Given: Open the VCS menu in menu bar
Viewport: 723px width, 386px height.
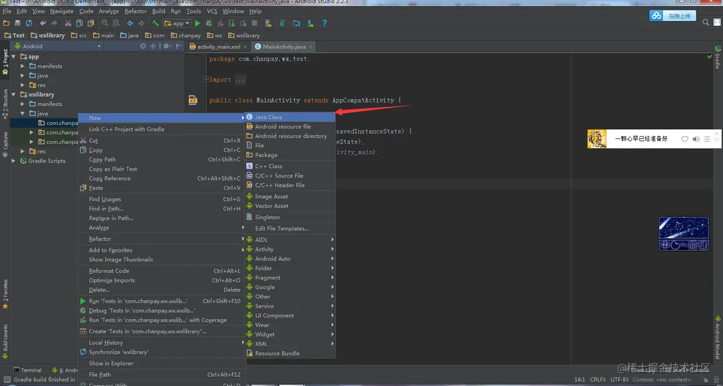Looking at the screenshot, I should (212, 11).
